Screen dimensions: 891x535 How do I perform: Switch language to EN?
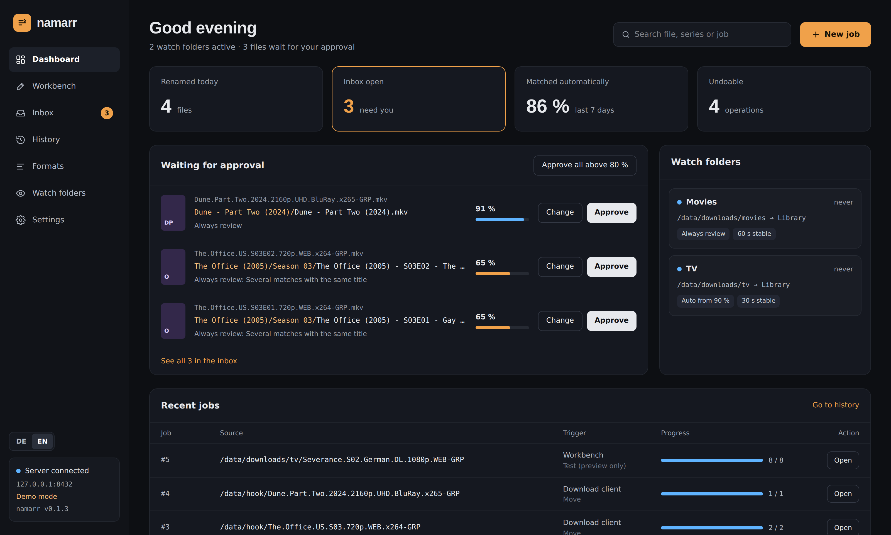(x=43, y=441)
